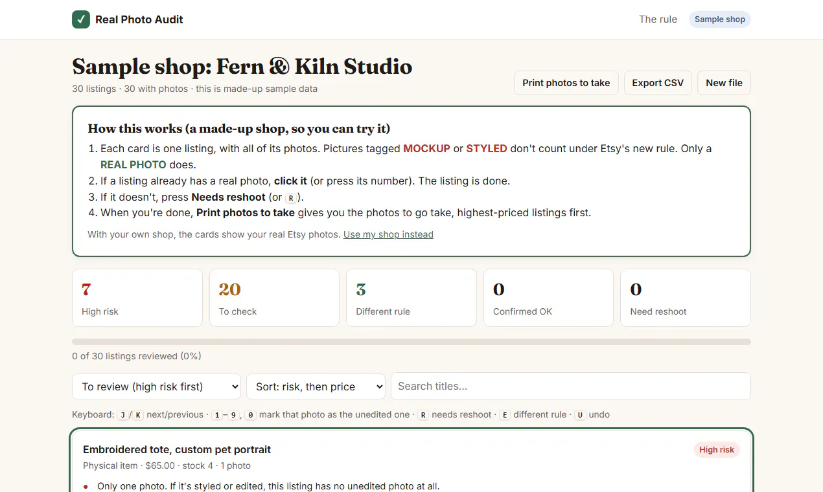Click the red STYLED tag text

[487, 148]
